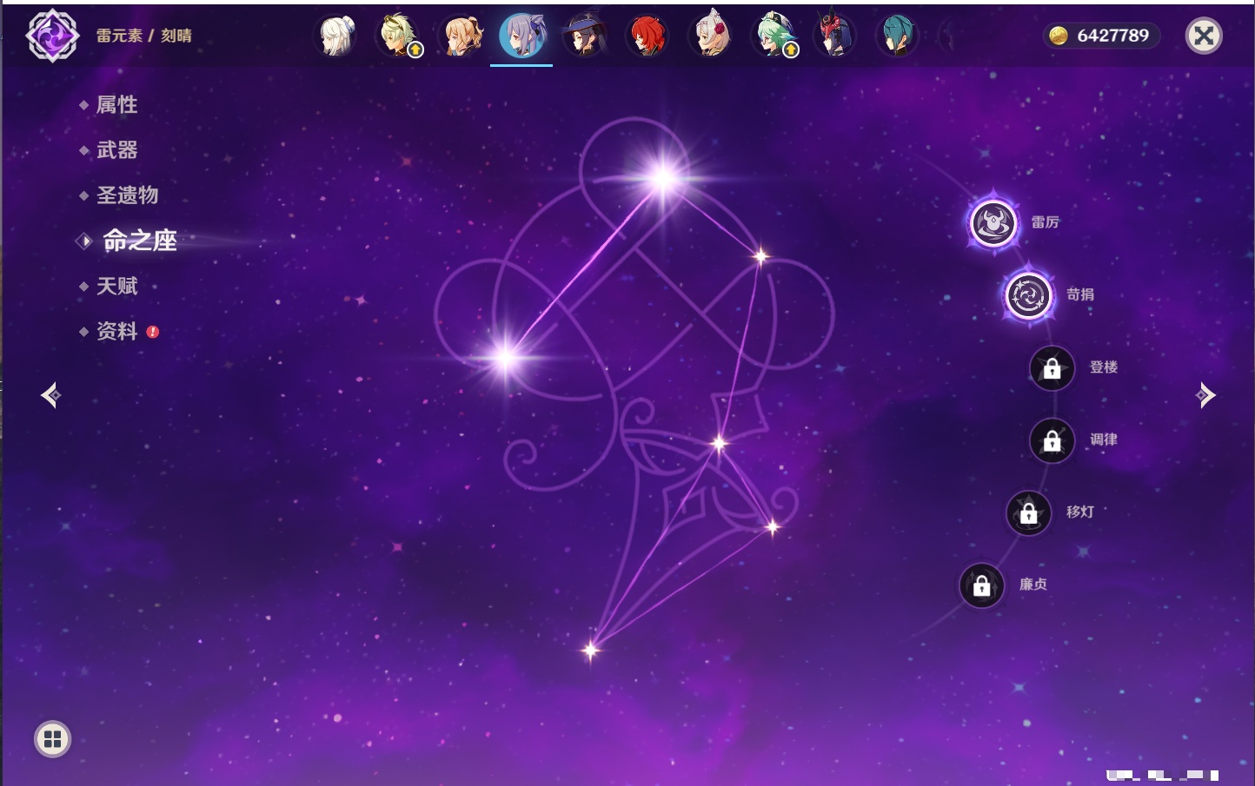Click the 调律 constellation name label
The width and height of the screenshot is (1255, 786).
1104,439
